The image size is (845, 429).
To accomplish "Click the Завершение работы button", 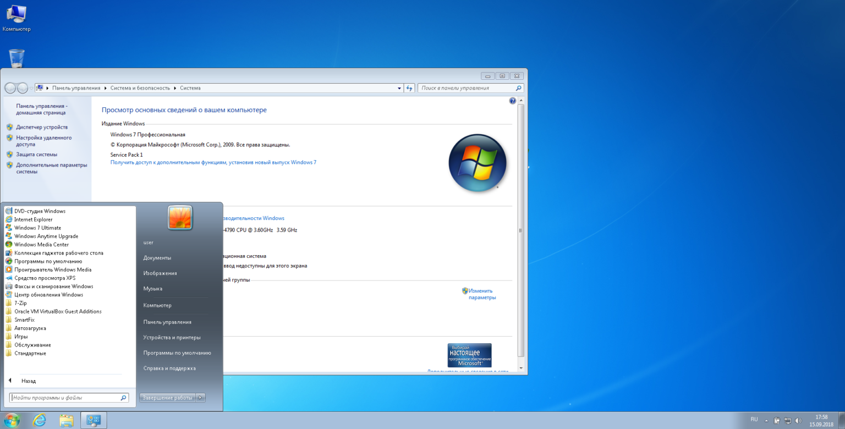I will (168, 398).
